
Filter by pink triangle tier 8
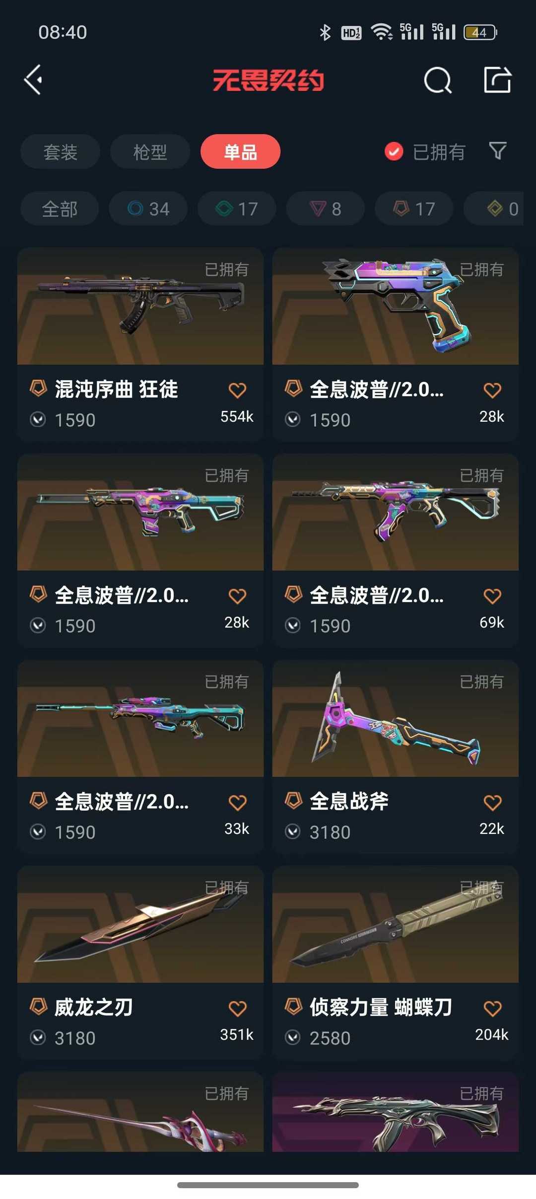[x=326, y=209]
